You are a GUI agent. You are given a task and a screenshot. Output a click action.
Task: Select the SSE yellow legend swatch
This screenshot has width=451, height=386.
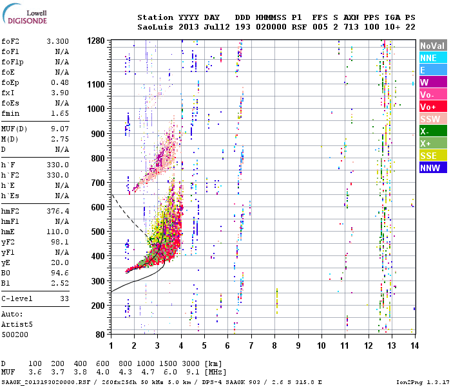[x=433, y=156]
